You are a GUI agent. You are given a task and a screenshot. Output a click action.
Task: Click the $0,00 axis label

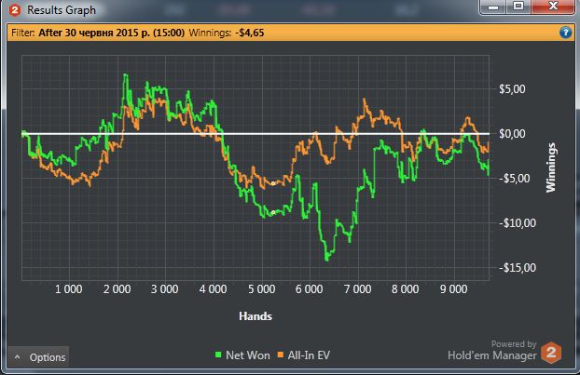[x=512, y=134]
